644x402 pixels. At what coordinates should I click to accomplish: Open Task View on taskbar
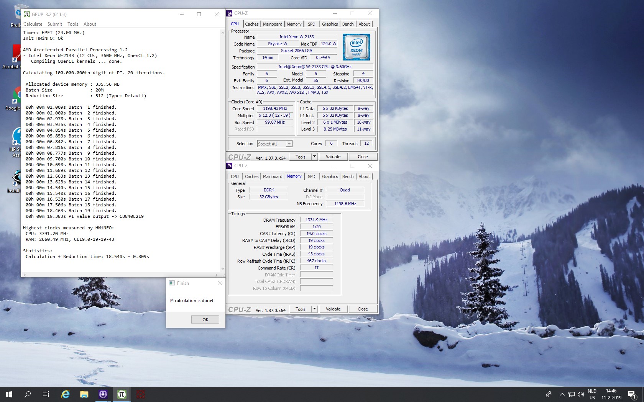coord(46,394)
